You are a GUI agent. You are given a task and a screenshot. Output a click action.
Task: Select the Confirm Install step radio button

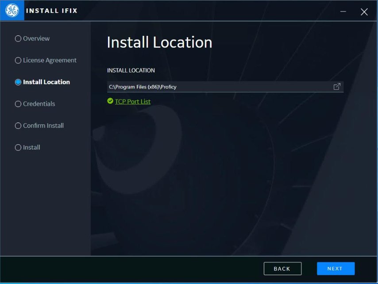(x=18, y=126)
